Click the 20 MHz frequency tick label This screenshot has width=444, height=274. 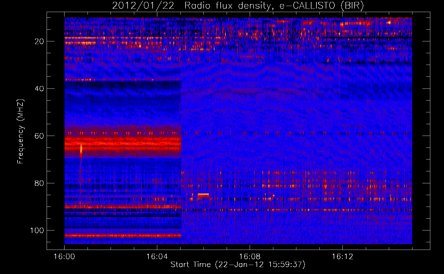pos(40,41)
